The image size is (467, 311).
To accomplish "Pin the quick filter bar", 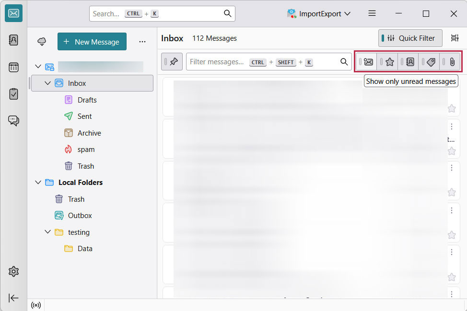I will (x=171, y=61).
